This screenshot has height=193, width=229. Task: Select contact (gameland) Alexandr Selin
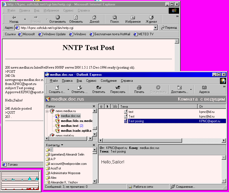[x=67, y=154]
